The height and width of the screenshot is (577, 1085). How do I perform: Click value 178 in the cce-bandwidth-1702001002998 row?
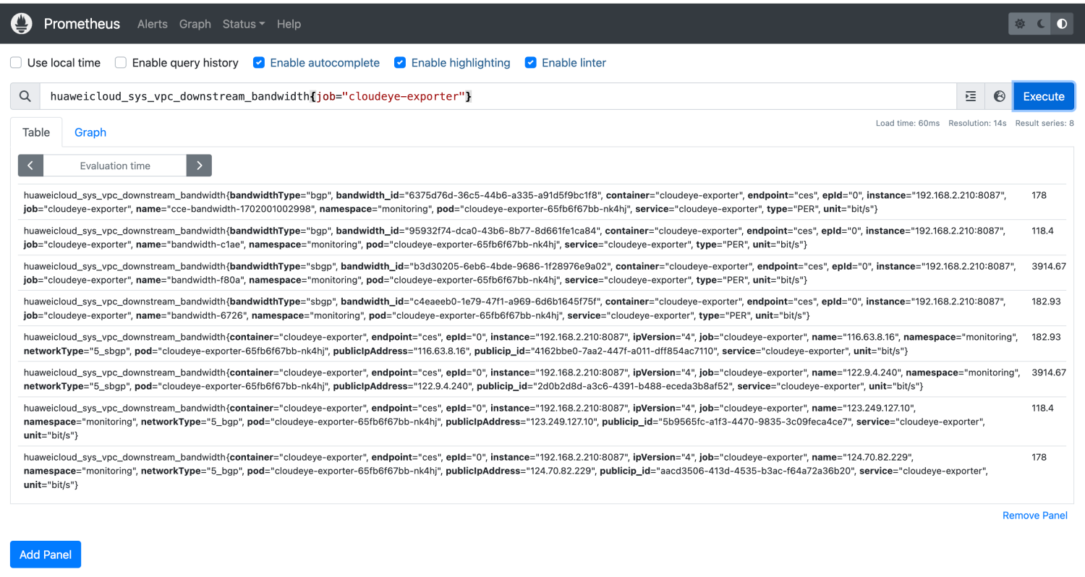(x=1039, y=195)
